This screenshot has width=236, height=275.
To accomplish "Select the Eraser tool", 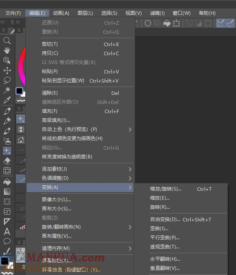I will pyautogui.click(x=7, y=161).
